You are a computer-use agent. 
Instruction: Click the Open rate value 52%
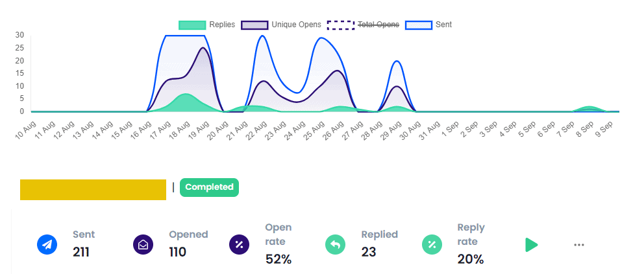coord(279,259)
